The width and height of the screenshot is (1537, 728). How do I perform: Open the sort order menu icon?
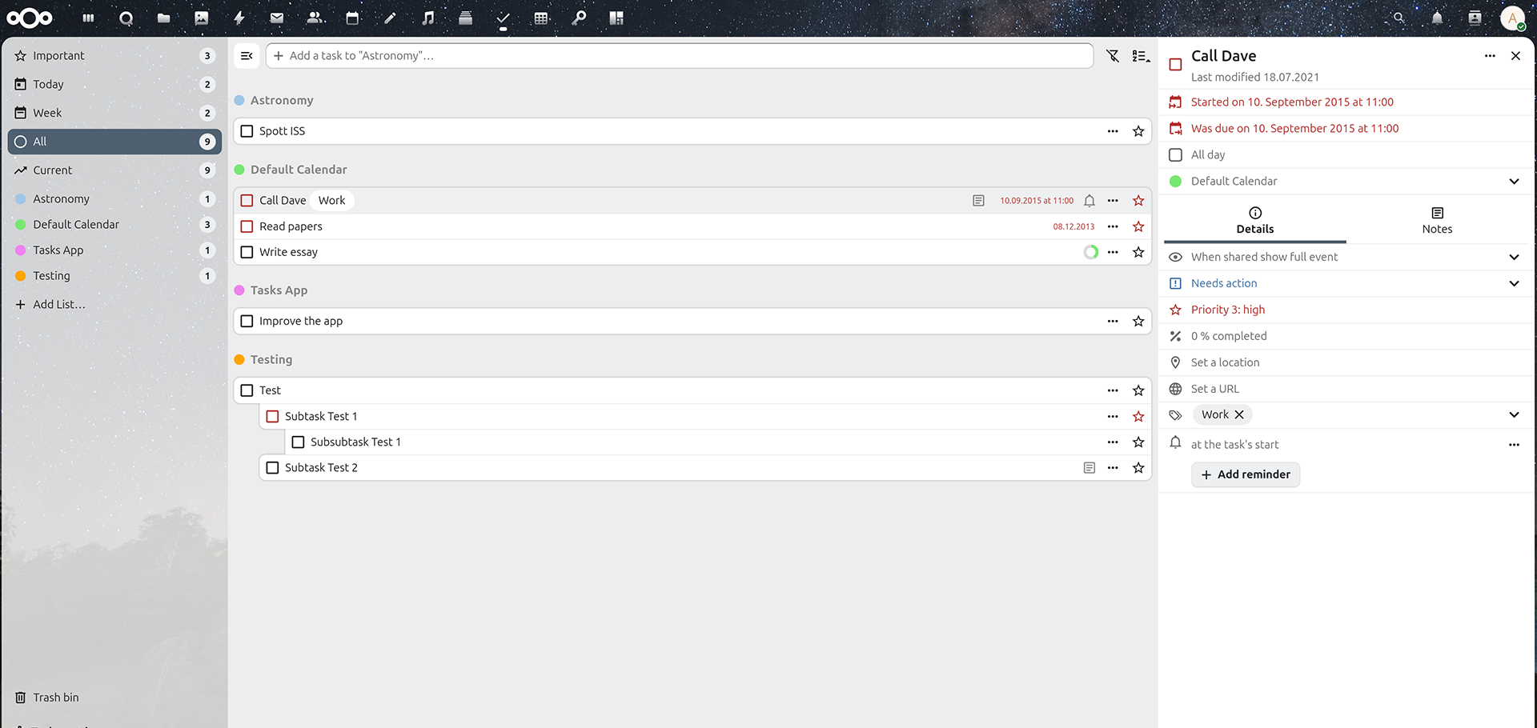1141,56
